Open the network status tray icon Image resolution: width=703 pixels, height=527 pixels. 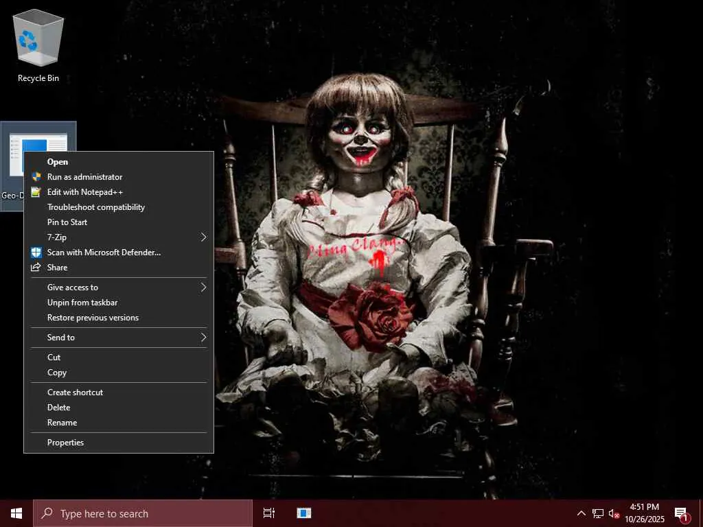(x=598, y=513)
